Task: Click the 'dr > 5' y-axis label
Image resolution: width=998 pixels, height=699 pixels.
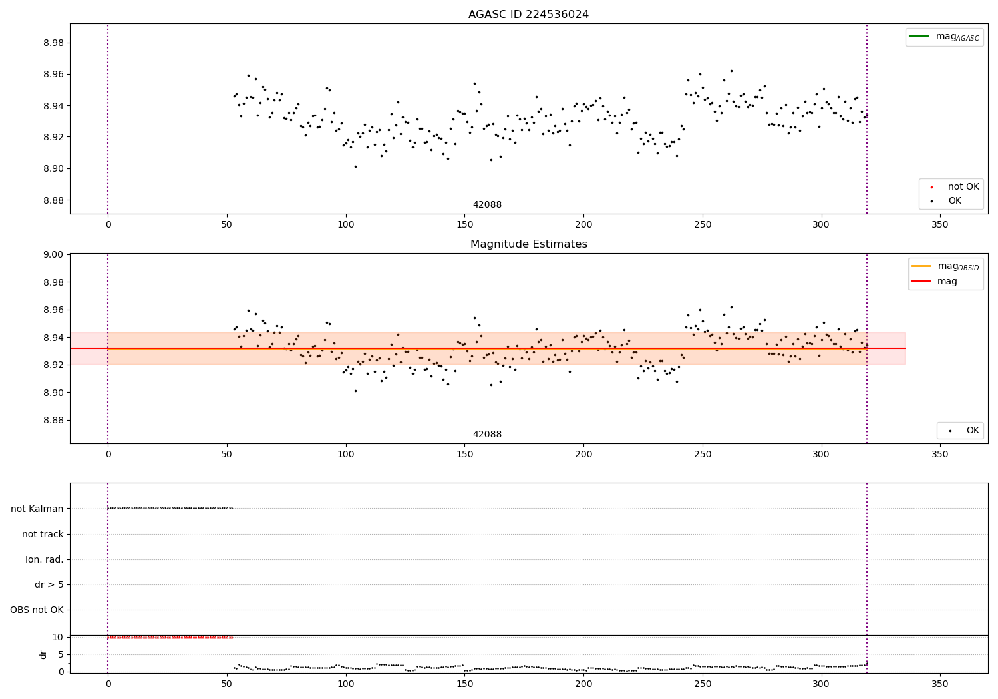Action: (49, 584)
